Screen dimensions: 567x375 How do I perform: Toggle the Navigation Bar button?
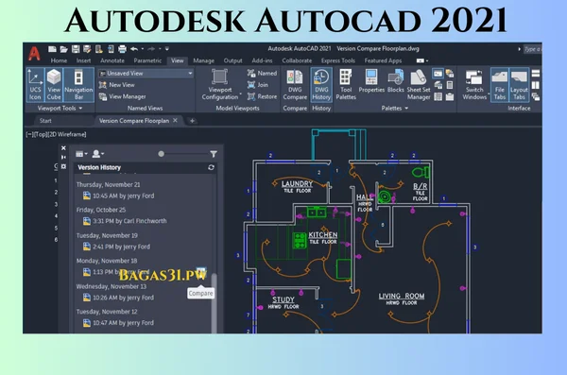pyautogui.click(x=78, y=85)
